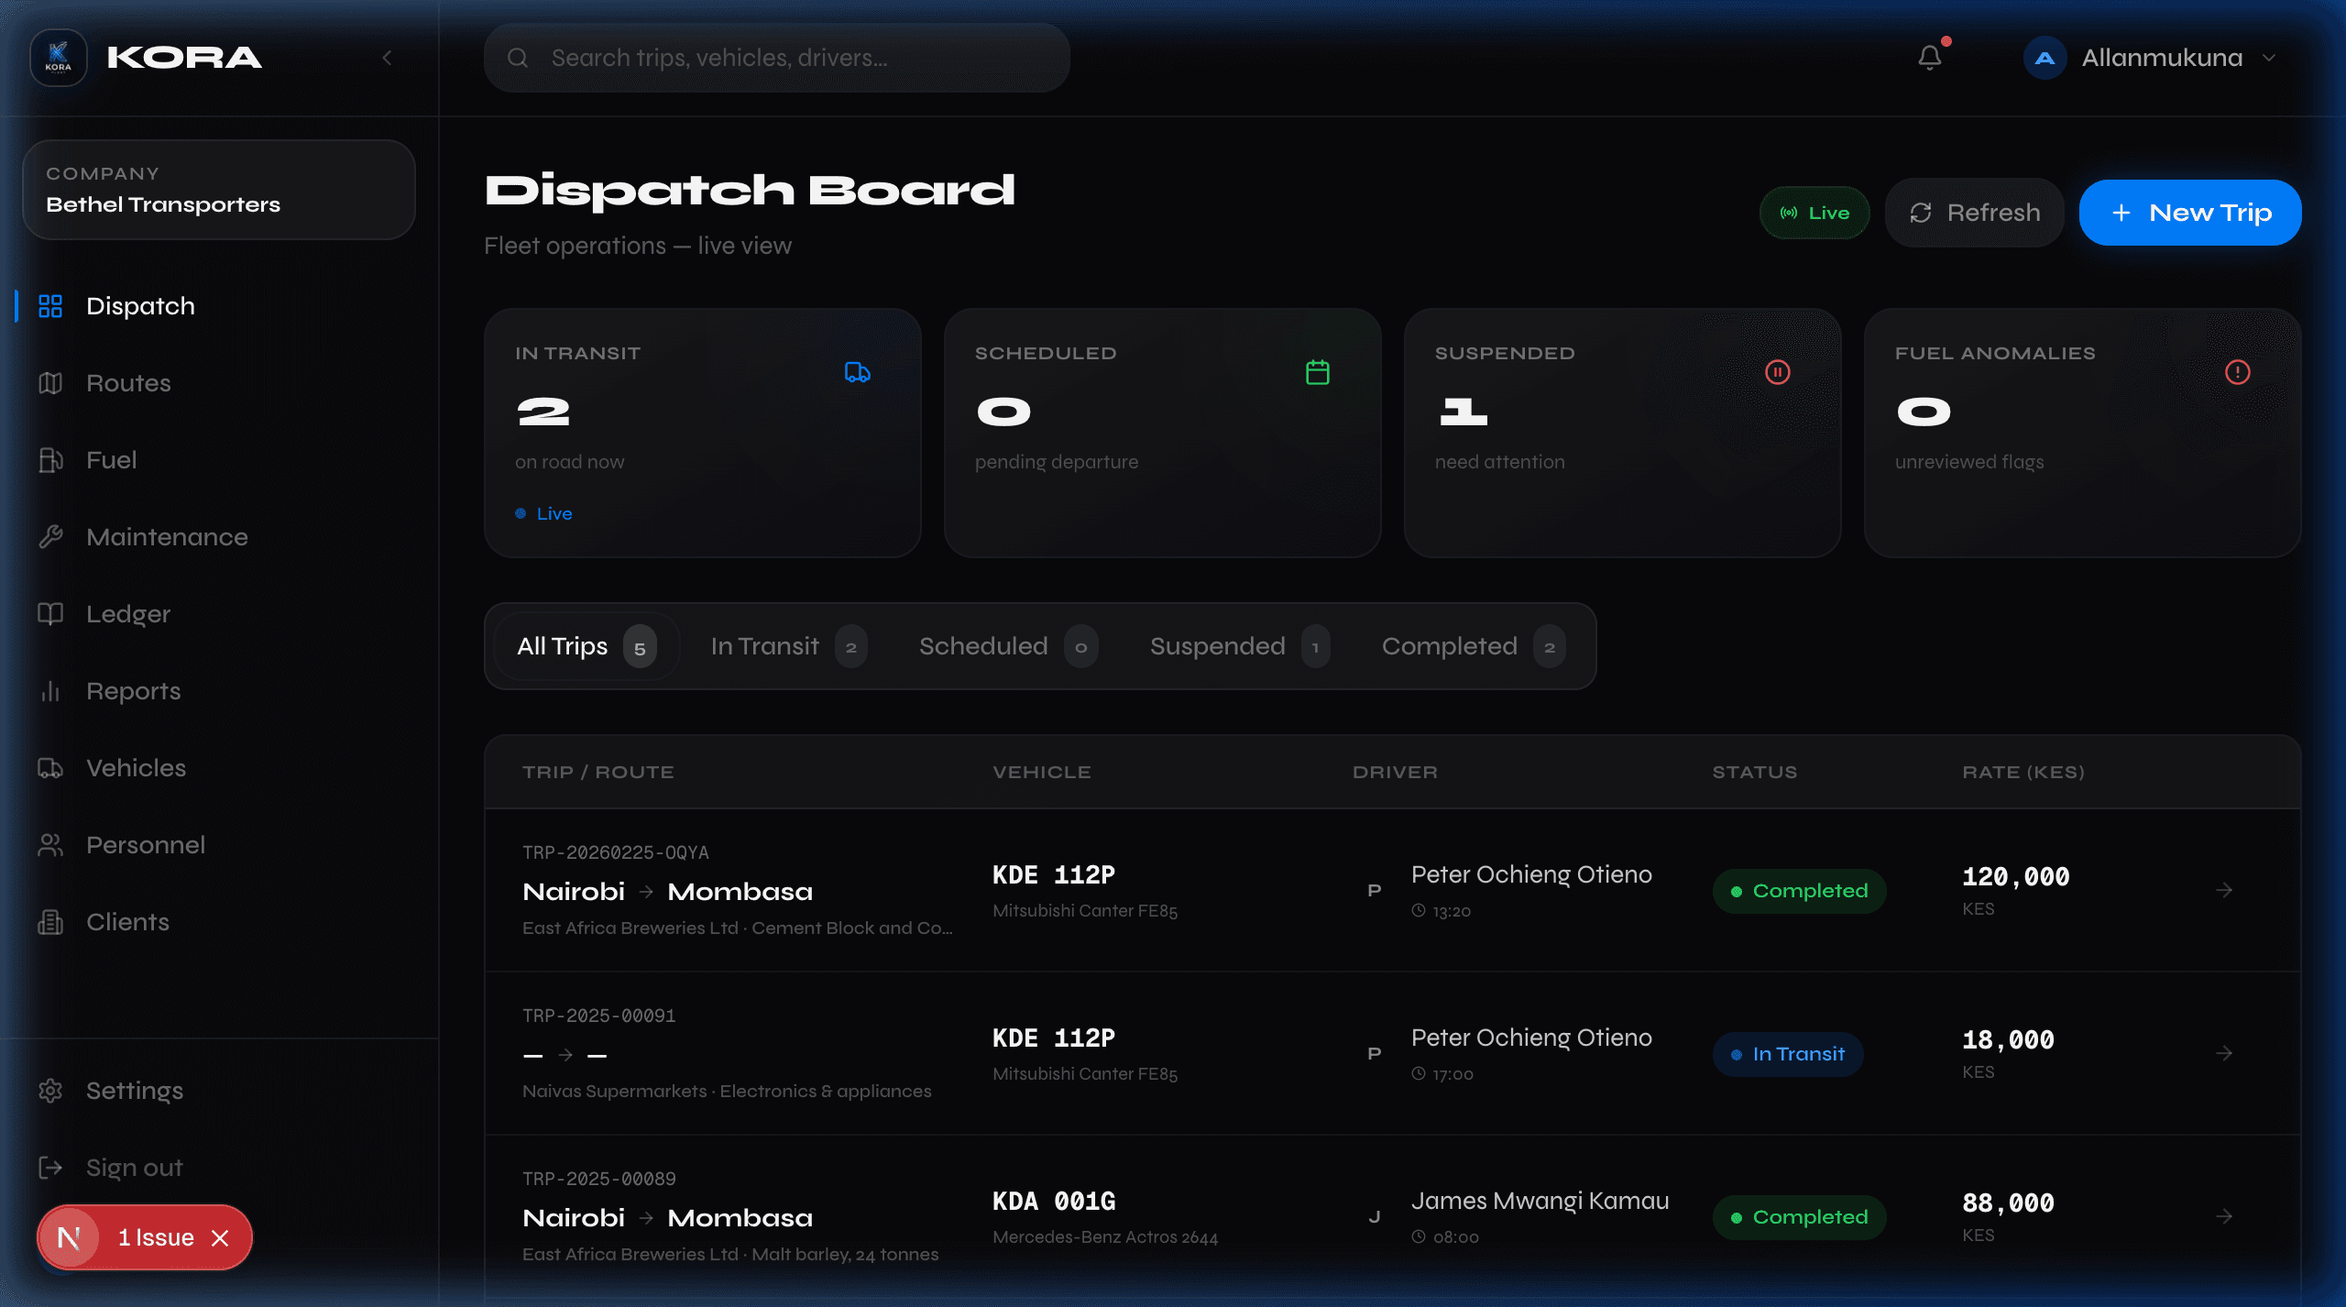Click the Maintenance wrench icon
2346x1307 pixels.
(x=50, y=537)
